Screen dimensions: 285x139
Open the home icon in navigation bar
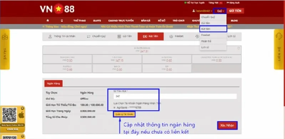coord(48,21)
